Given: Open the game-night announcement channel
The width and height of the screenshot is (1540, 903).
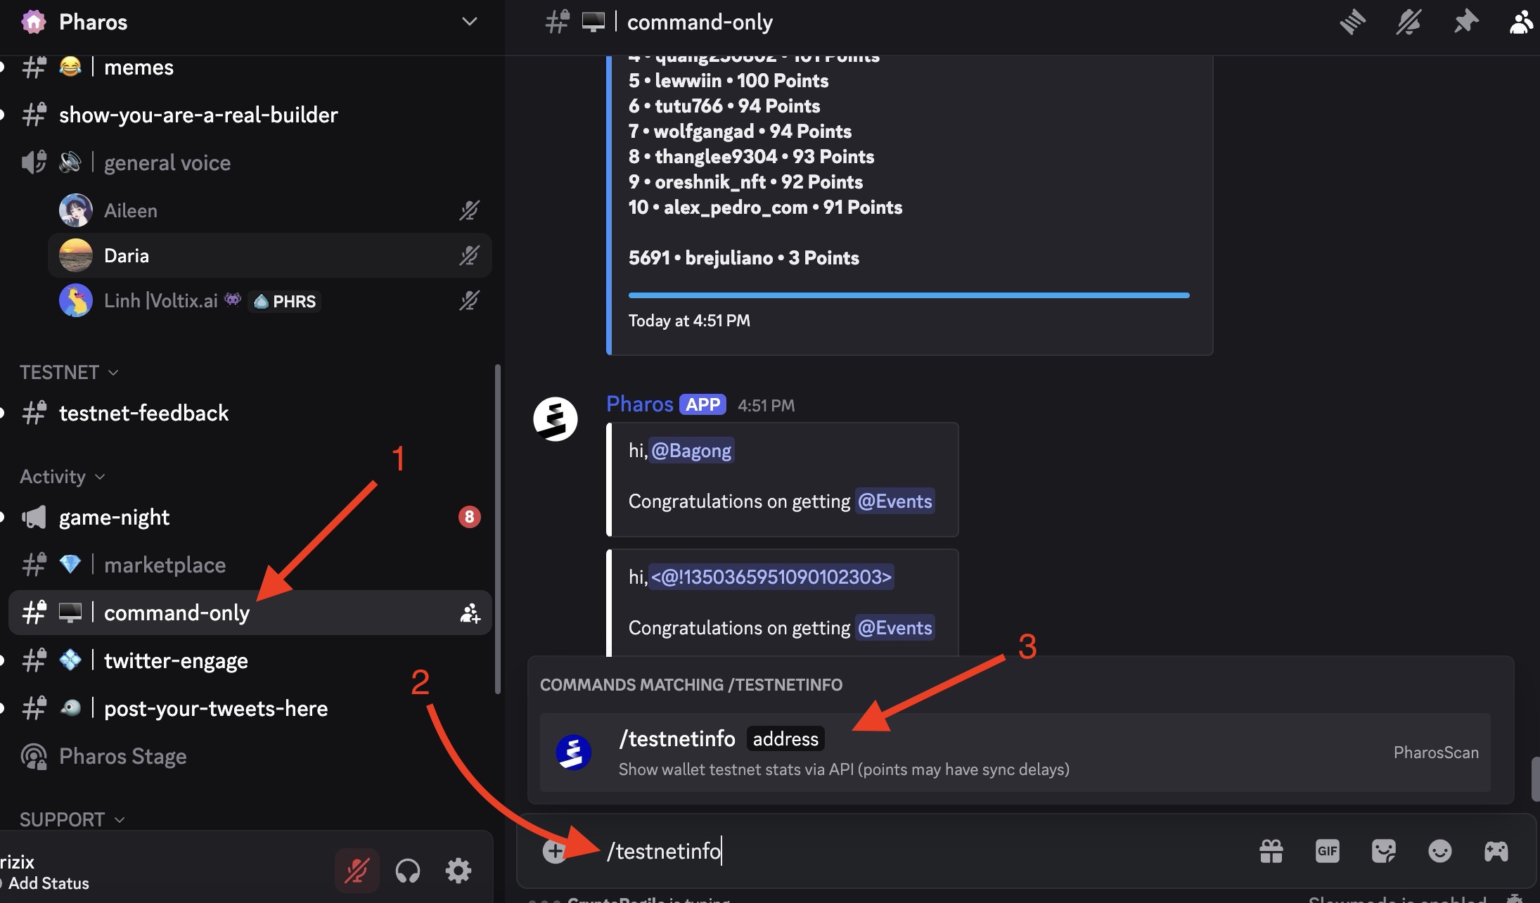Looking at the screenshot, I should pyautogui.click(x=250, y=517).
